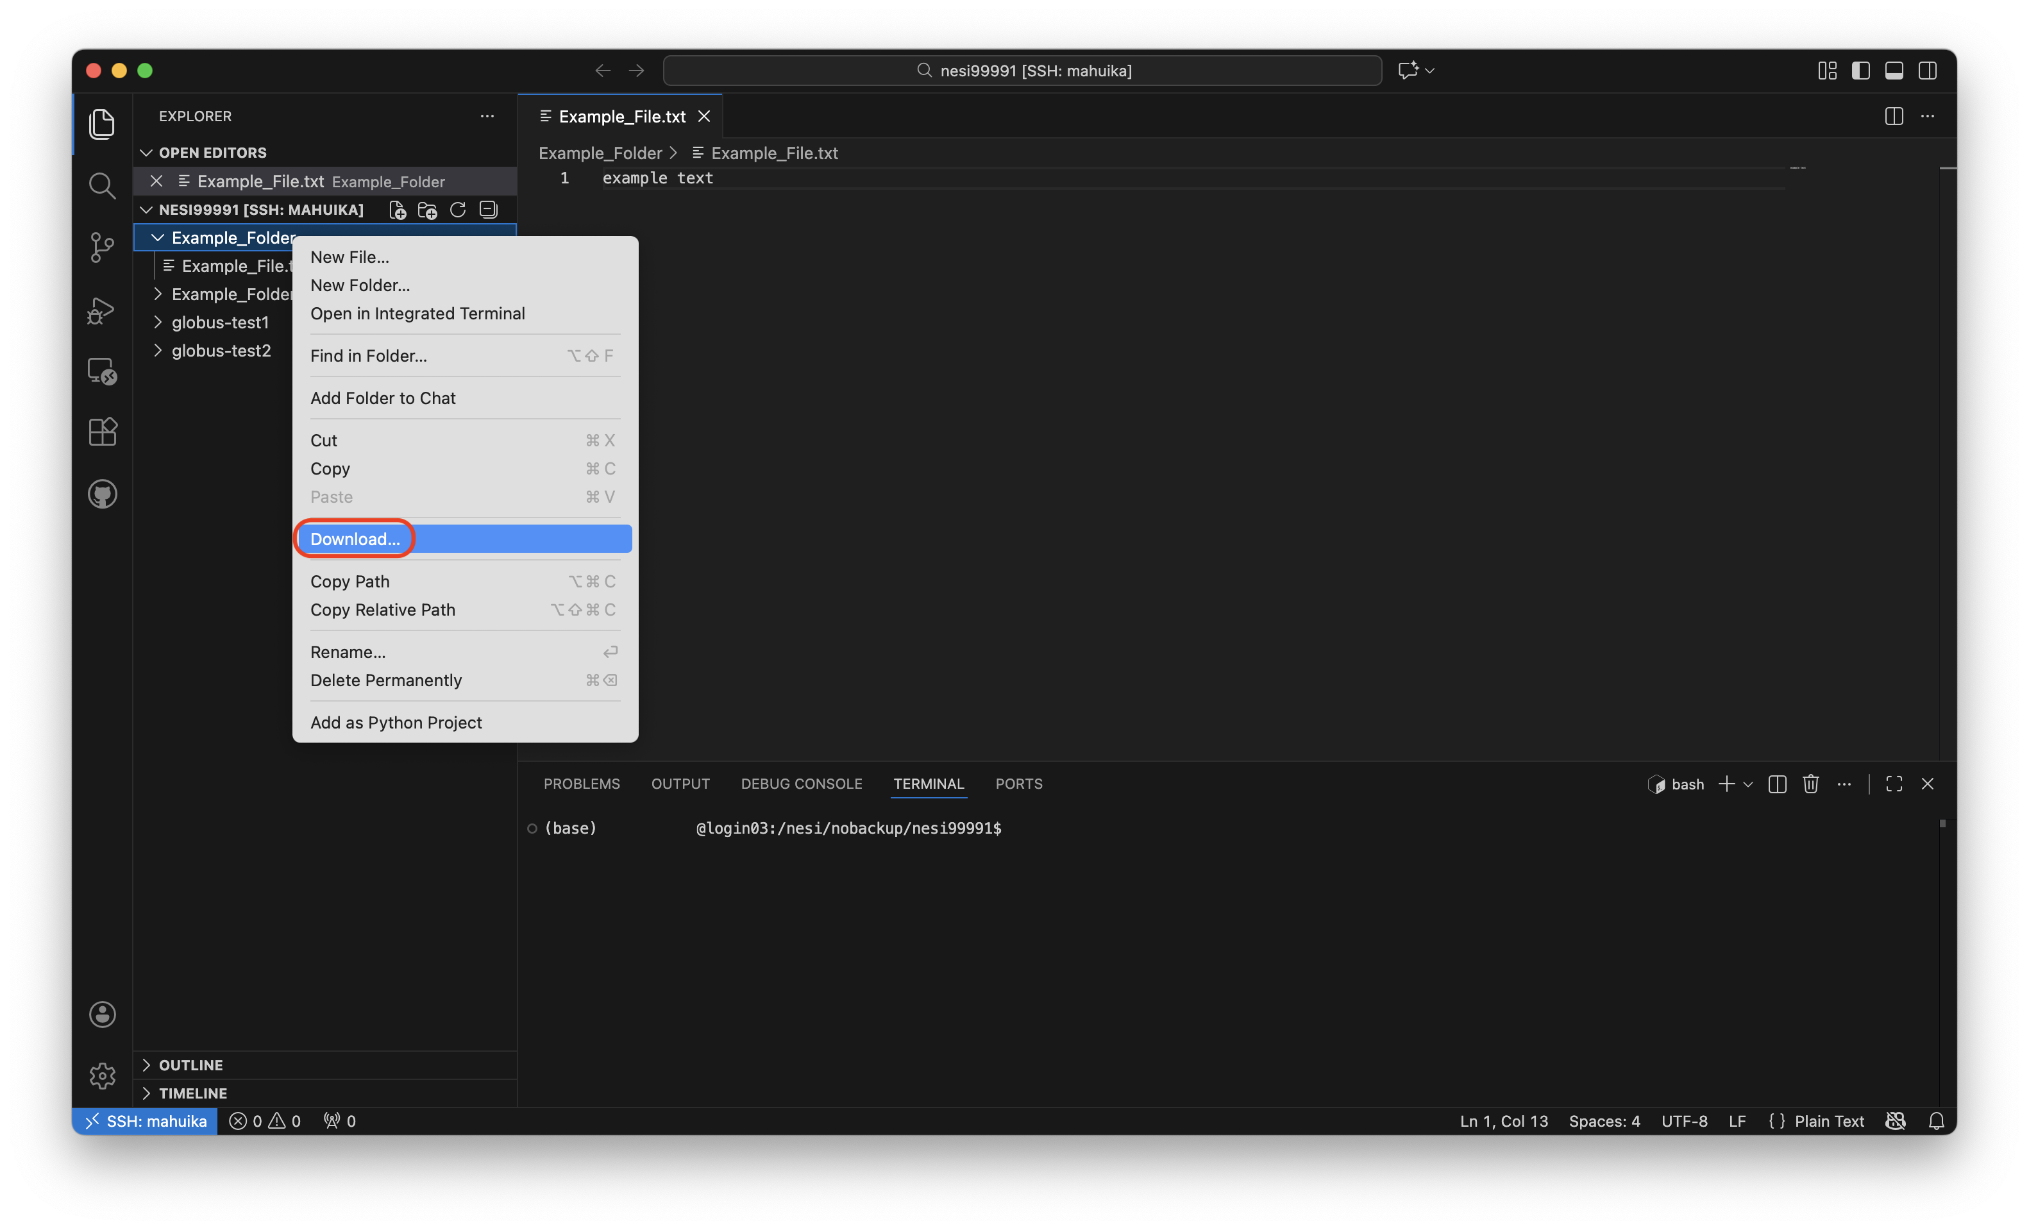
Task: Open the Manage settings gear
Action: 101,1075
